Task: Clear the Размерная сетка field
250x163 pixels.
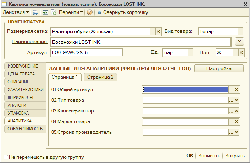Action: [158, 31]
